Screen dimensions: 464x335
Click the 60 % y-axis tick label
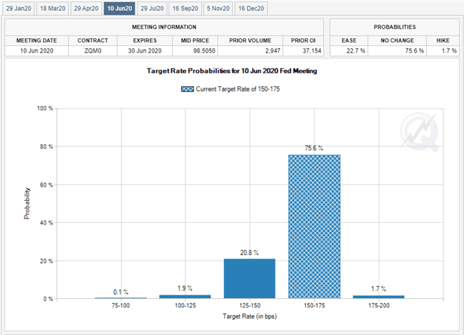pyautogui.click(x=46, y=185)
